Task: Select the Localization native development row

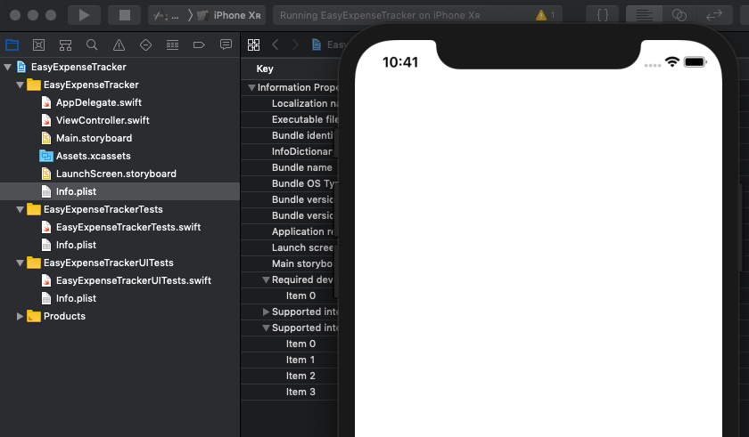Action: 290,104
